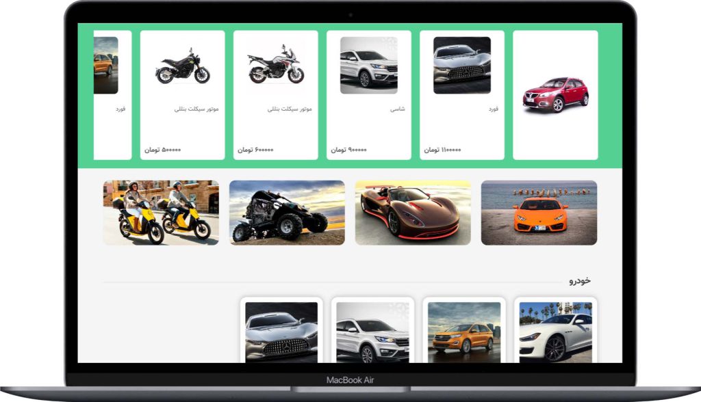Click the 500000 تومان price label
The height and width of the screenshot is (402, 701).
pos(163,150)
